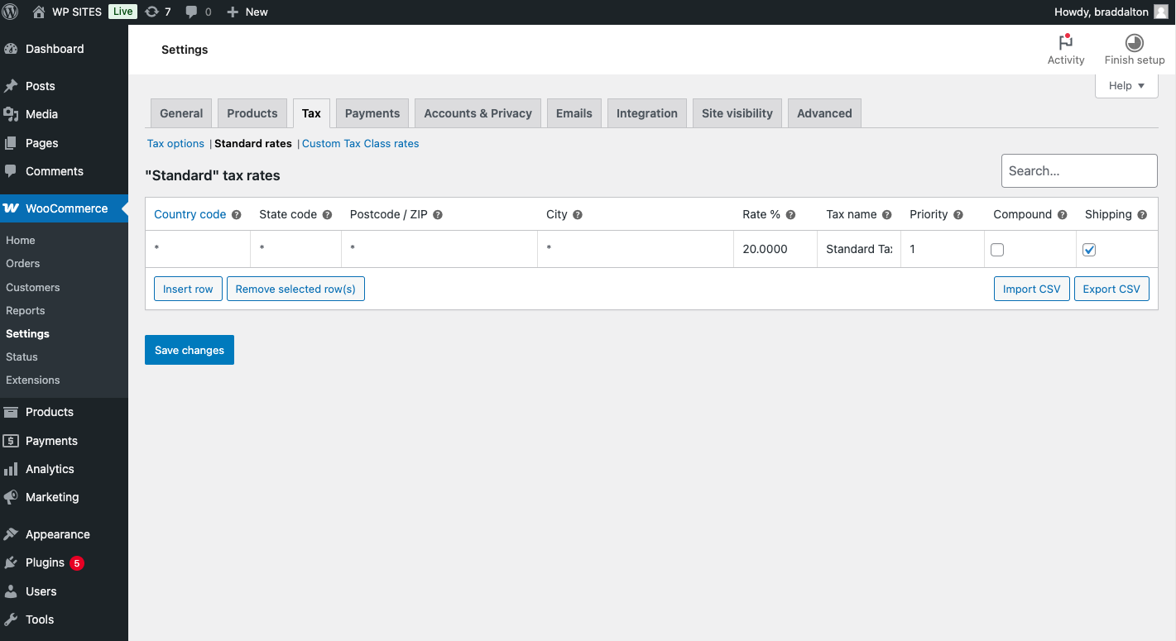This screenshot has height=641, width=1176.
Task: Expand the Help dropdown
Action: [1126, 85]
